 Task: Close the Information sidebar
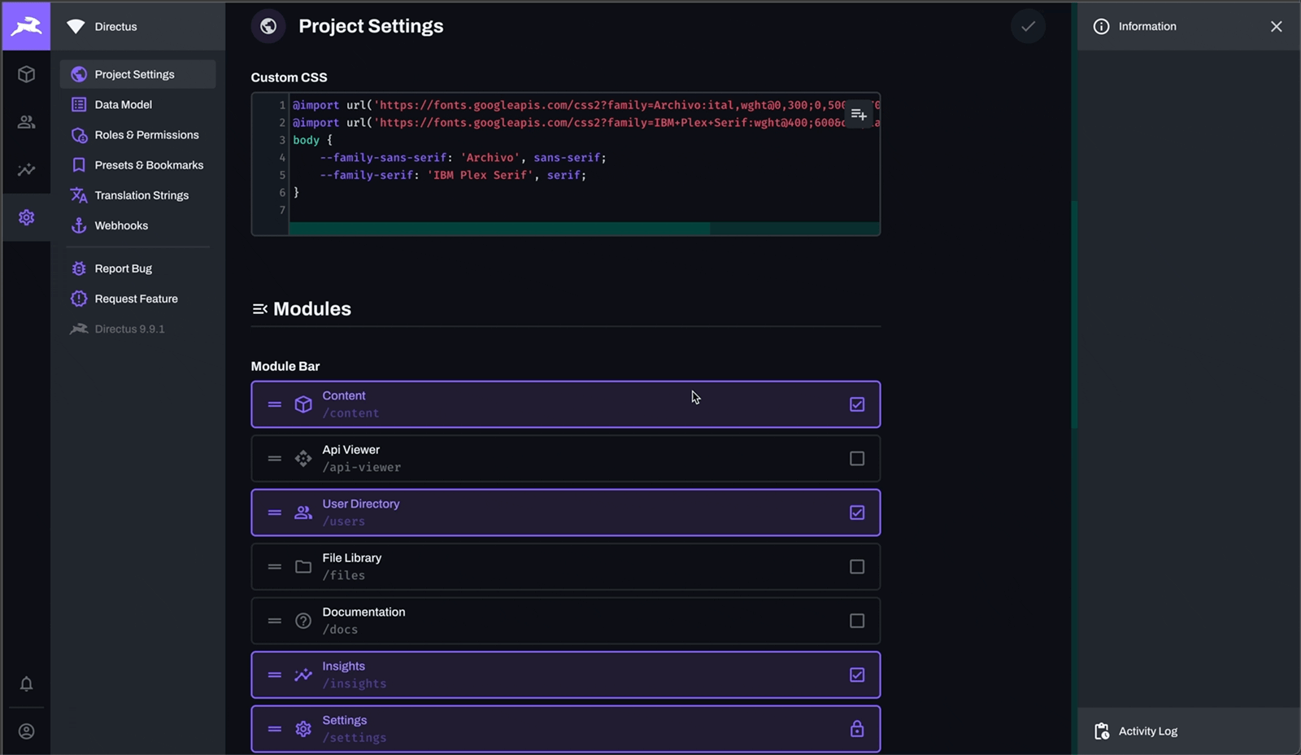(1276, 27)
